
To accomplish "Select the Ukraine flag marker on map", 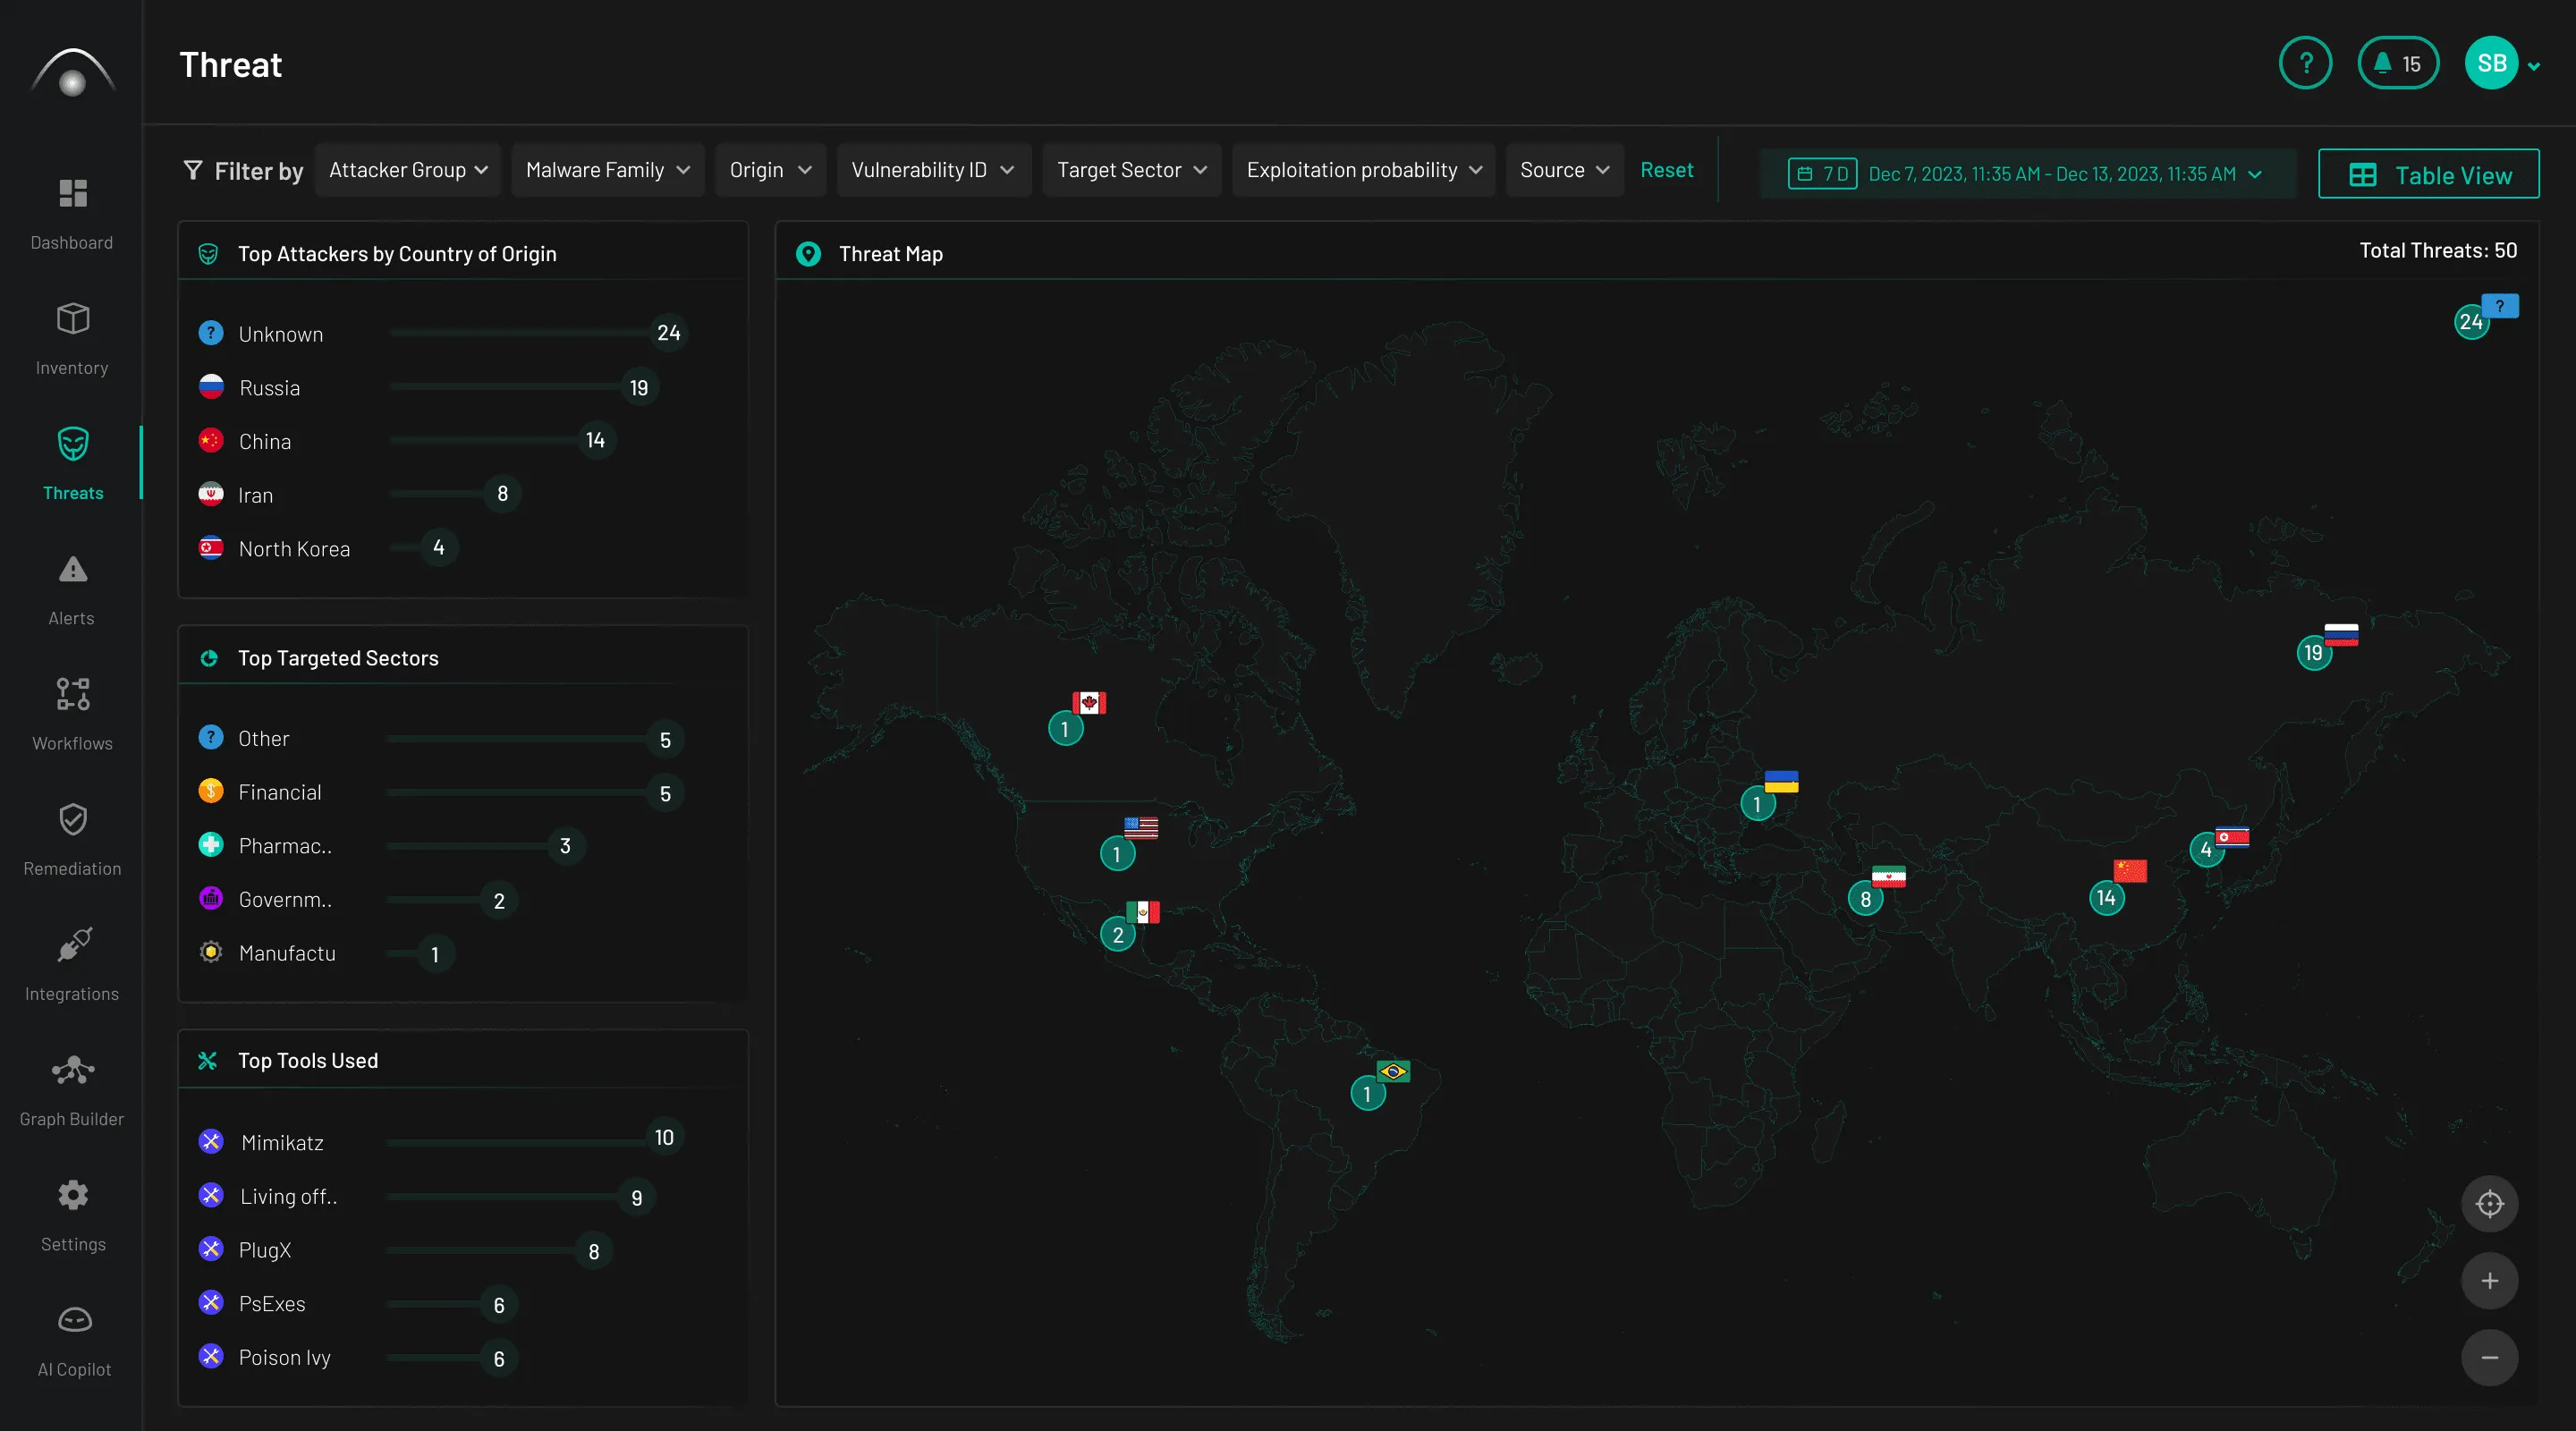I will click(1769, 795).
